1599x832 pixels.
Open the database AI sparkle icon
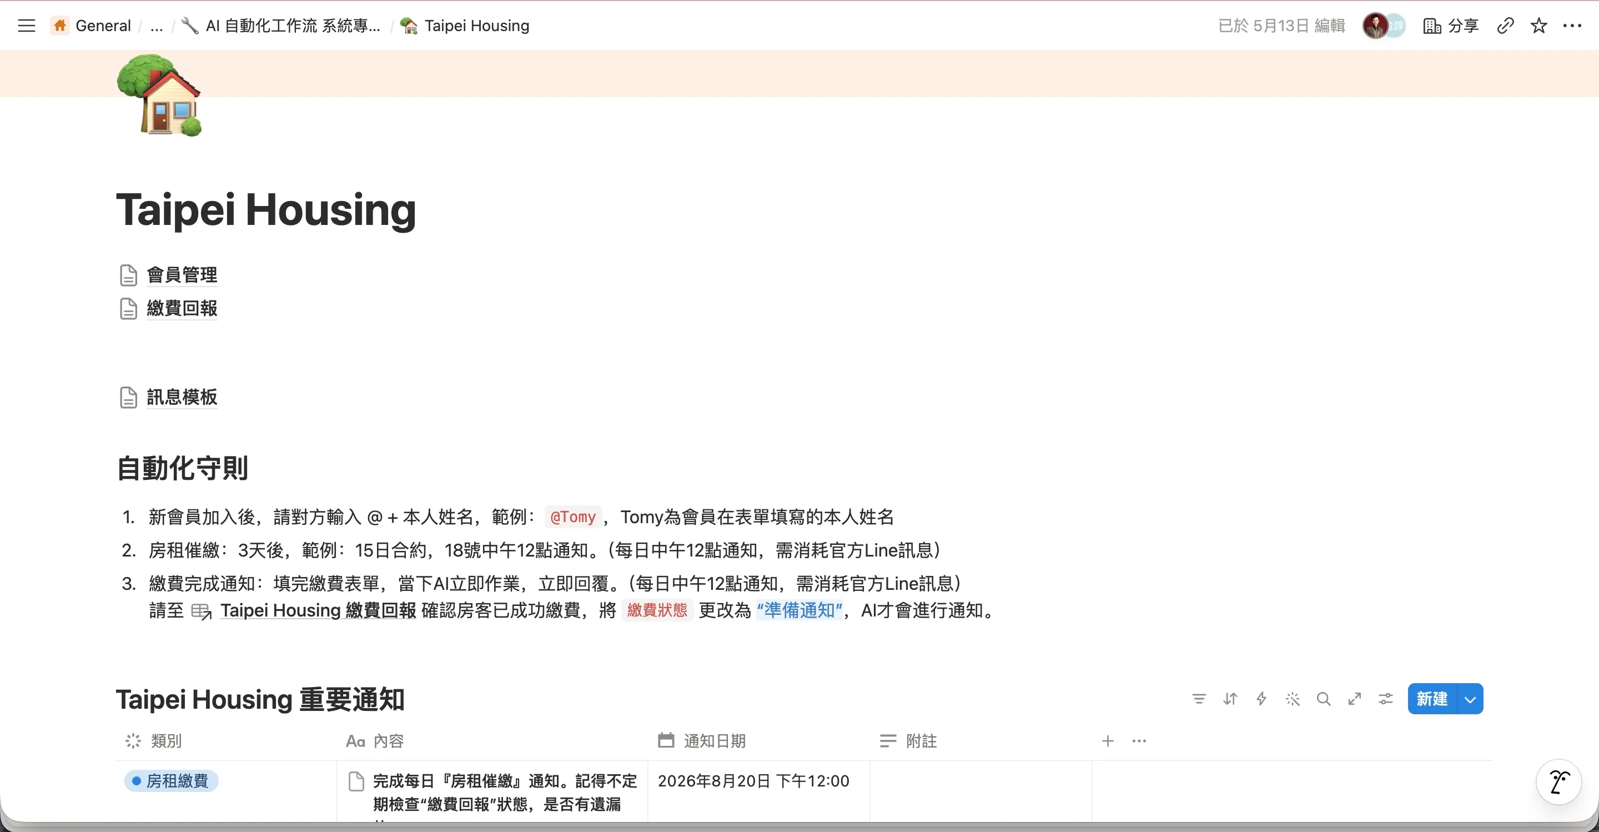coord(1293,699)
